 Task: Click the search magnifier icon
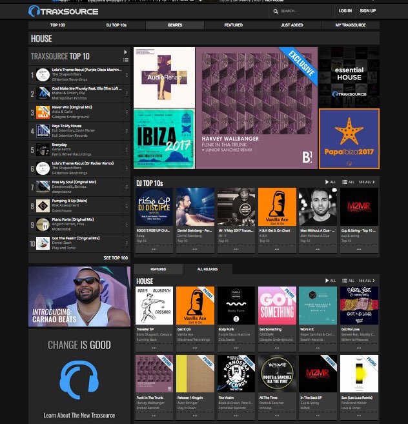tap(276, 12)
